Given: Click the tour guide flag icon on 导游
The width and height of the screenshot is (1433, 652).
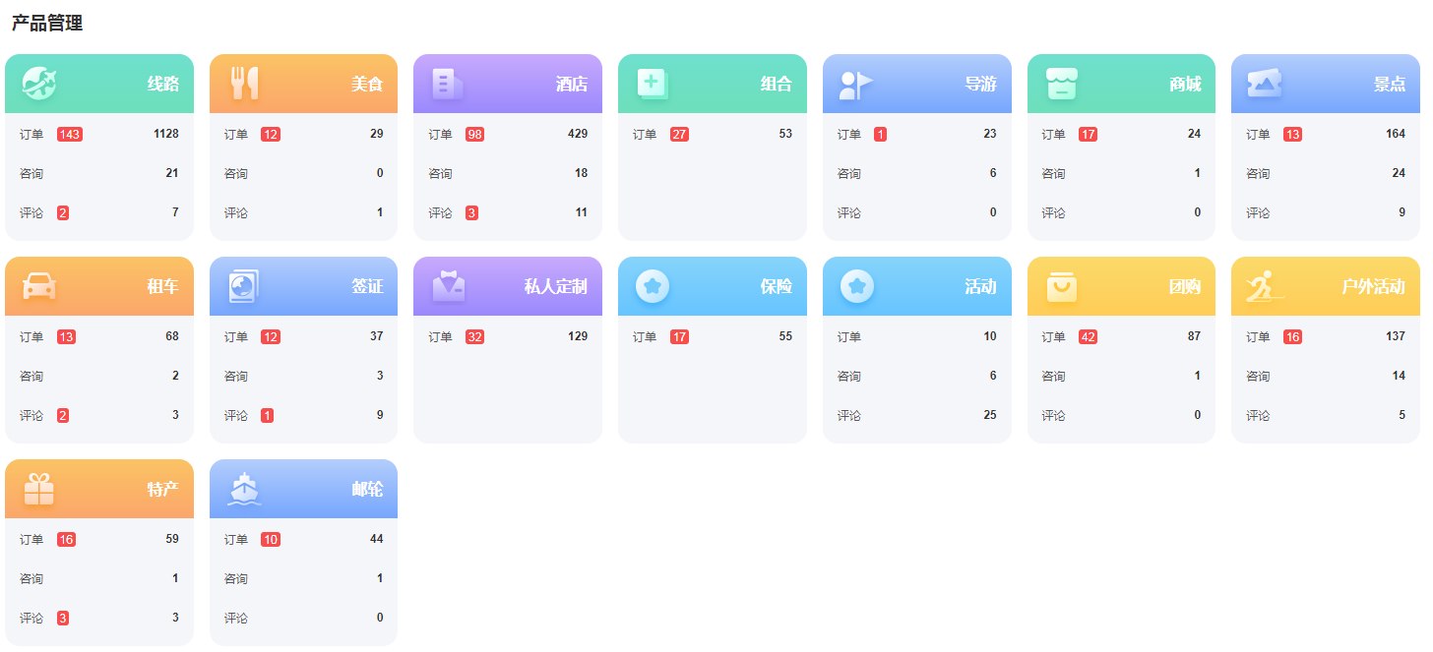Looking at the screenshot, I should [x=855, y=85].
